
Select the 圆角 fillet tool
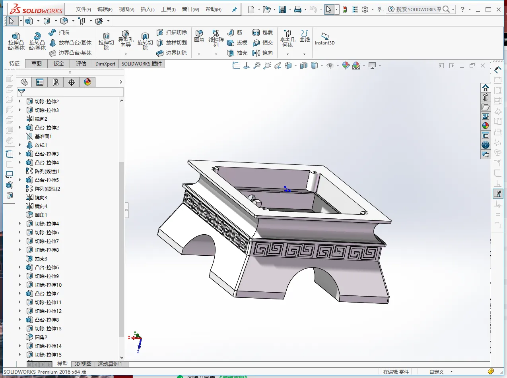199,37
